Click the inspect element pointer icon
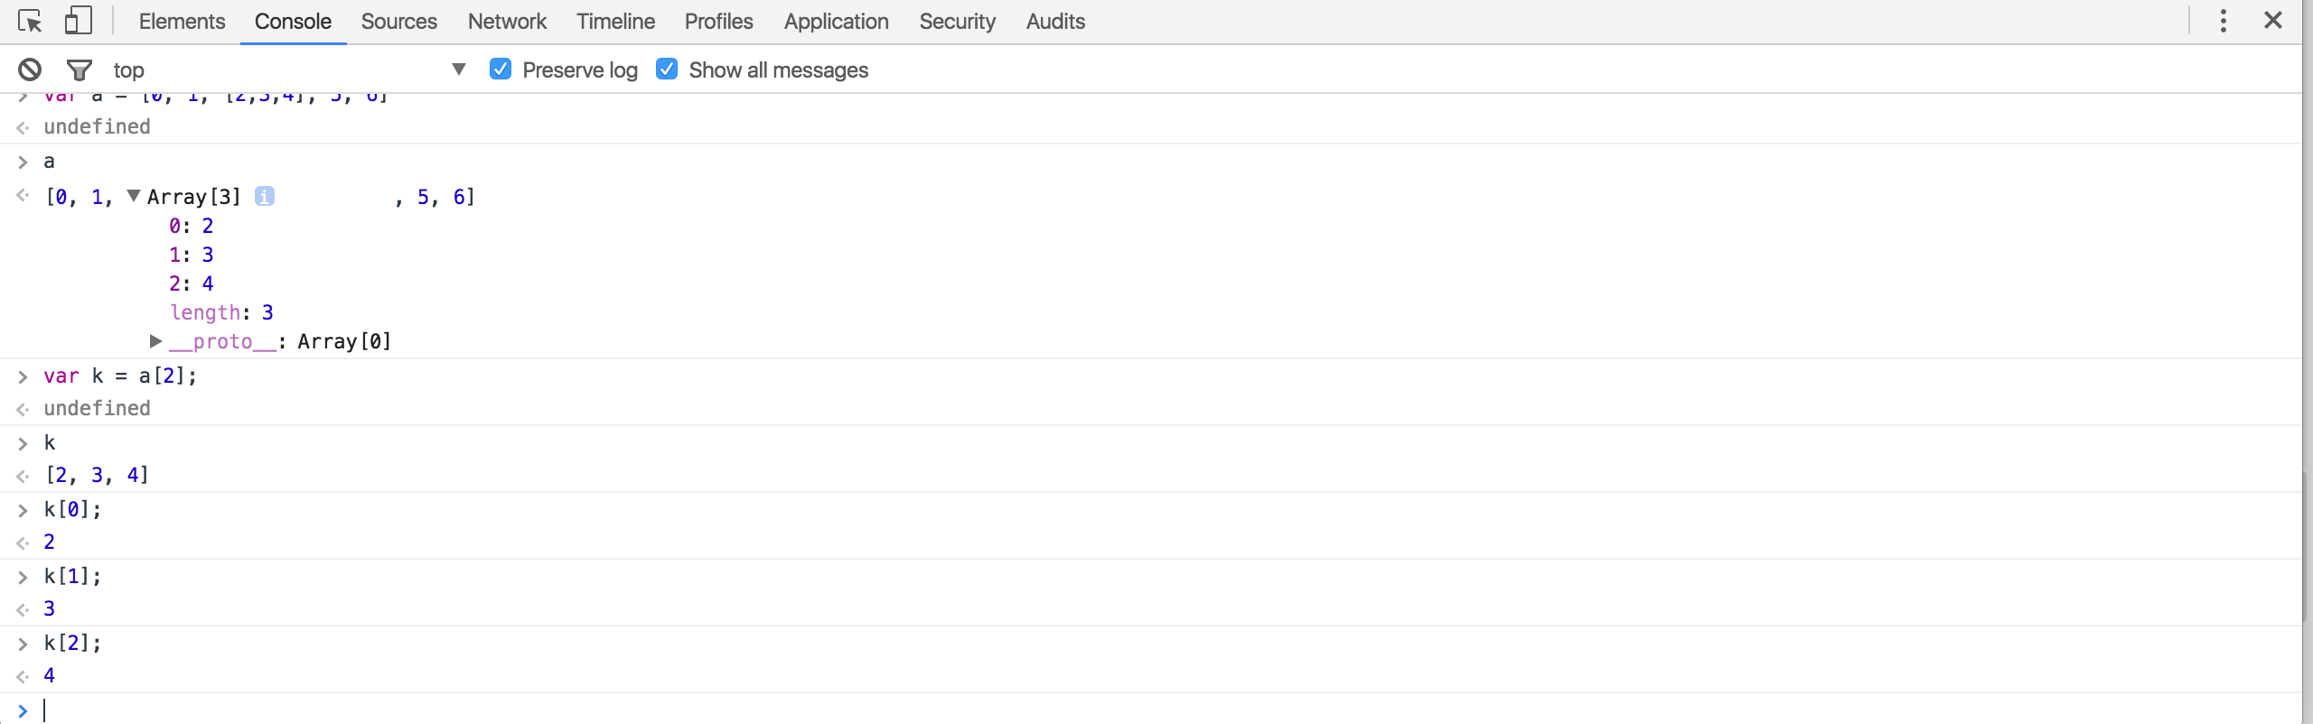The width and height of the screenshot is (2313, 724). coord(30,21)
